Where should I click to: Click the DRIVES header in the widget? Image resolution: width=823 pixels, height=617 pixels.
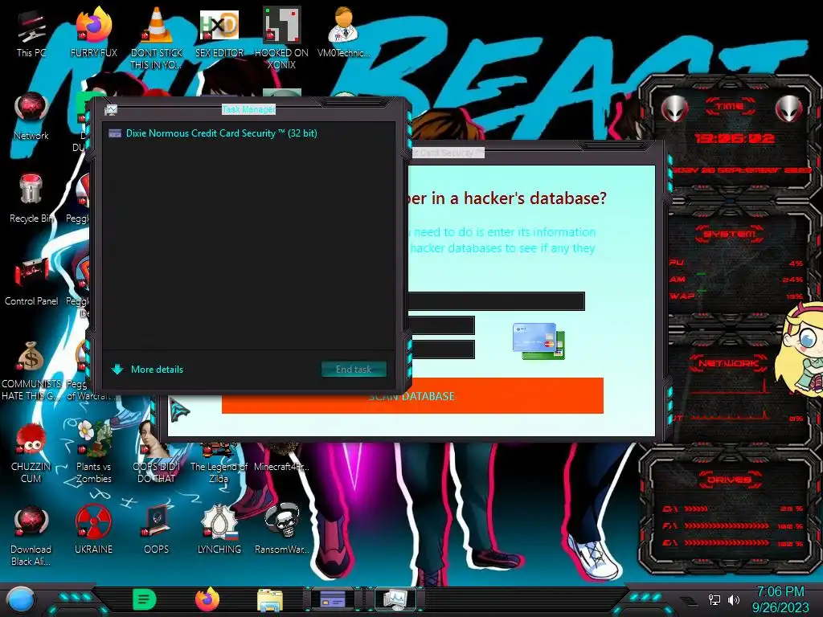pos(728,480)
